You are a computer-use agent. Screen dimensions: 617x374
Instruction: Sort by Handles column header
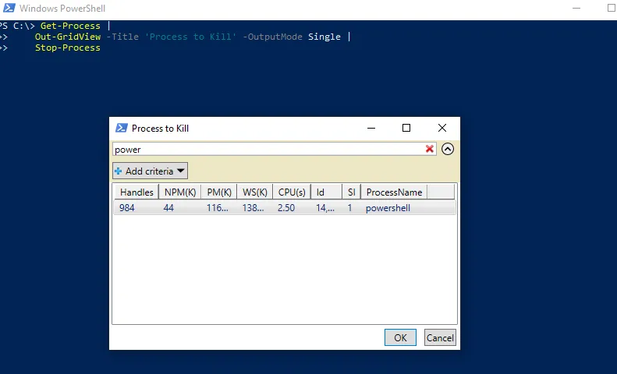click(x=137, y=192)
